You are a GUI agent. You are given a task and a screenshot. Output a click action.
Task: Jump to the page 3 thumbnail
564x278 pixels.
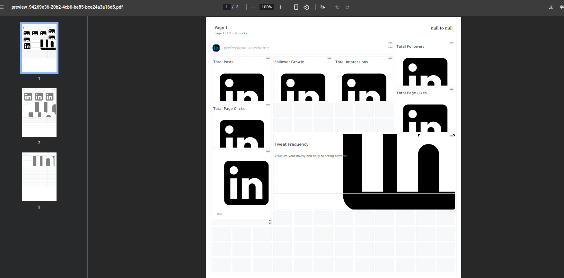39,177
